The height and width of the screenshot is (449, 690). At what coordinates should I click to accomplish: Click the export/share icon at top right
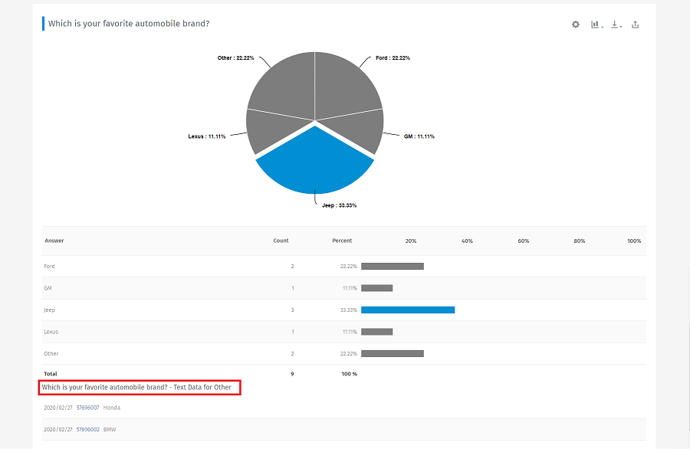[x=636, y=24]
